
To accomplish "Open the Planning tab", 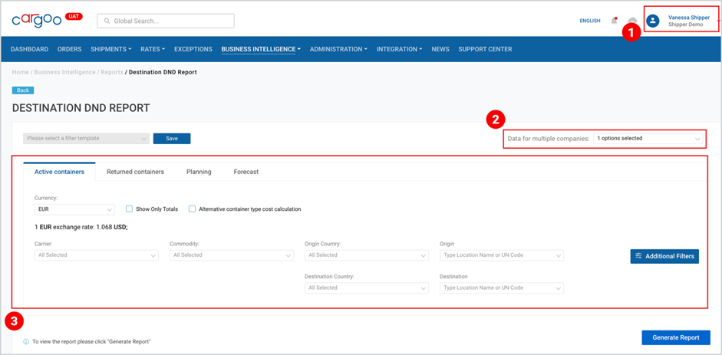I will click(199, 172).
